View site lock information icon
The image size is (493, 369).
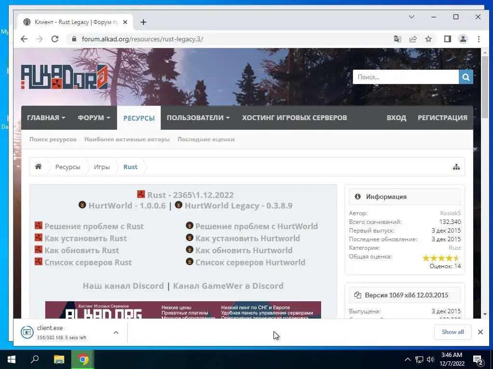tap(74, 39)
